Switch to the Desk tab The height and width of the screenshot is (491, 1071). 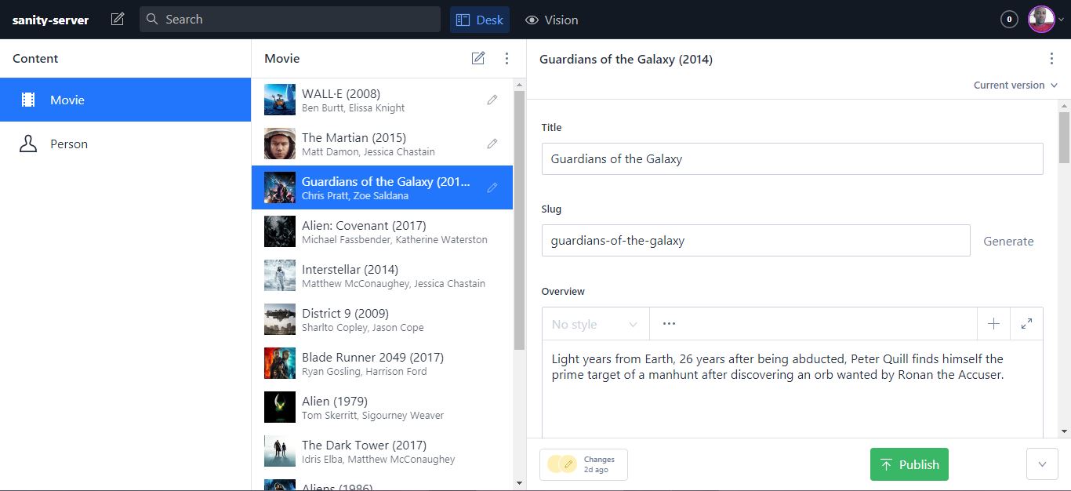480,20
